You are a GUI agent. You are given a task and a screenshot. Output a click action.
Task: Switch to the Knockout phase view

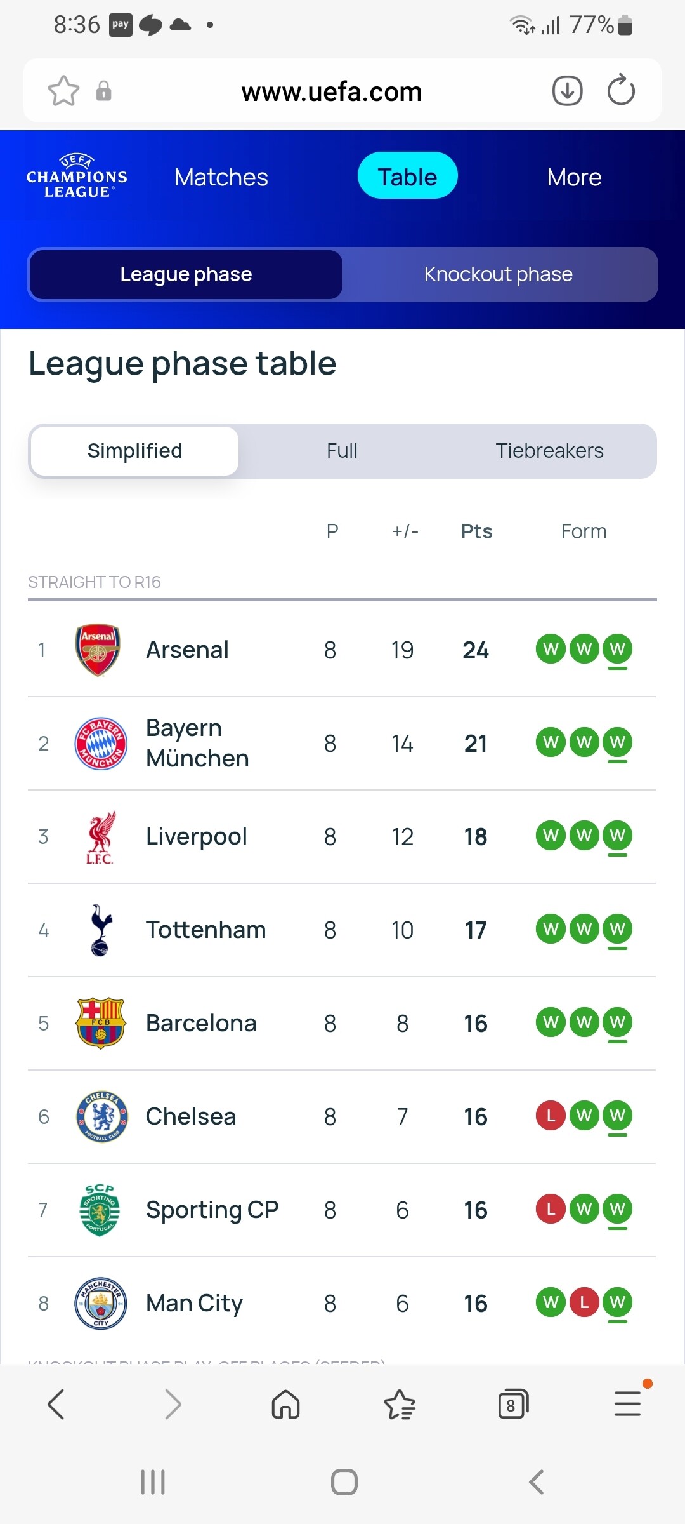[x=499, y=274]
